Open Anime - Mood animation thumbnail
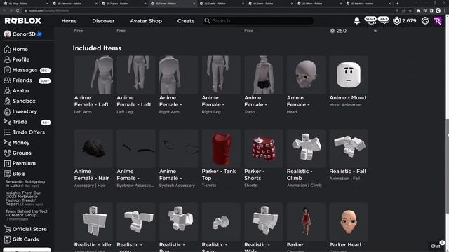 (x=349, y=75)
